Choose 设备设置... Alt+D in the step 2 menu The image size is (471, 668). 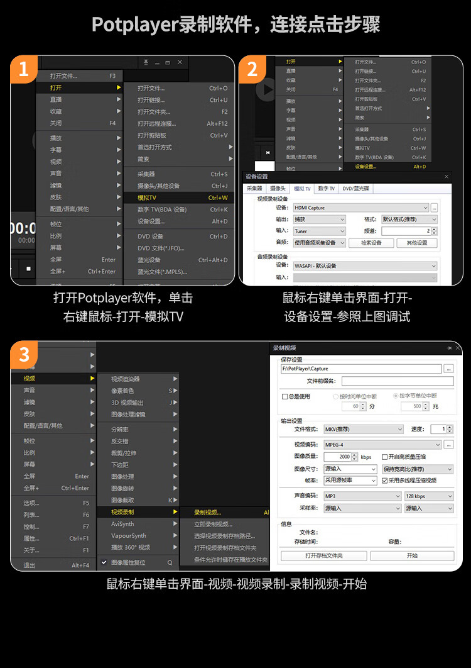point(388,167)
